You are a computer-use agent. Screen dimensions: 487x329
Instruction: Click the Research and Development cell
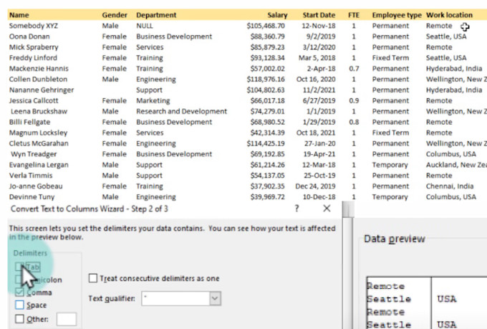coord(182,111)
